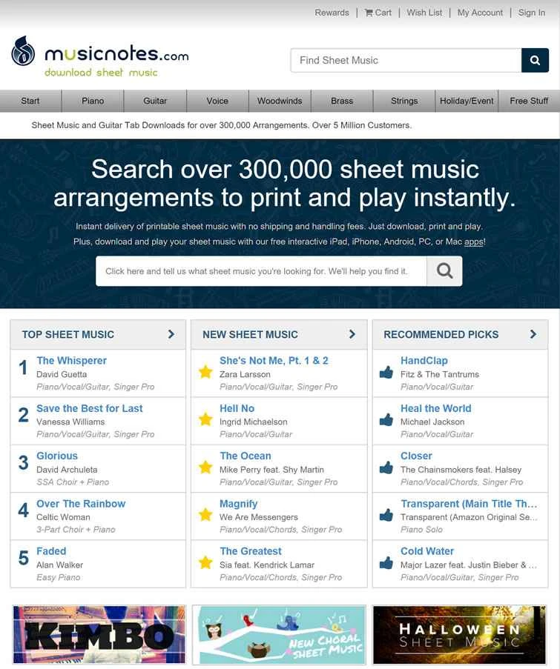Open the Strings navigation tab
This screenshot has width=560, height=669.
point(404,101)
